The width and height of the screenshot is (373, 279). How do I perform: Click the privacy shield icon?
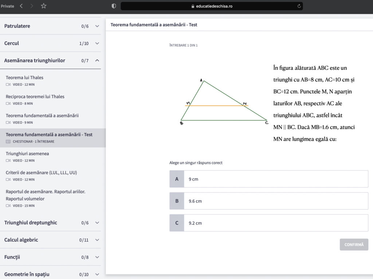tap(114, 6)
